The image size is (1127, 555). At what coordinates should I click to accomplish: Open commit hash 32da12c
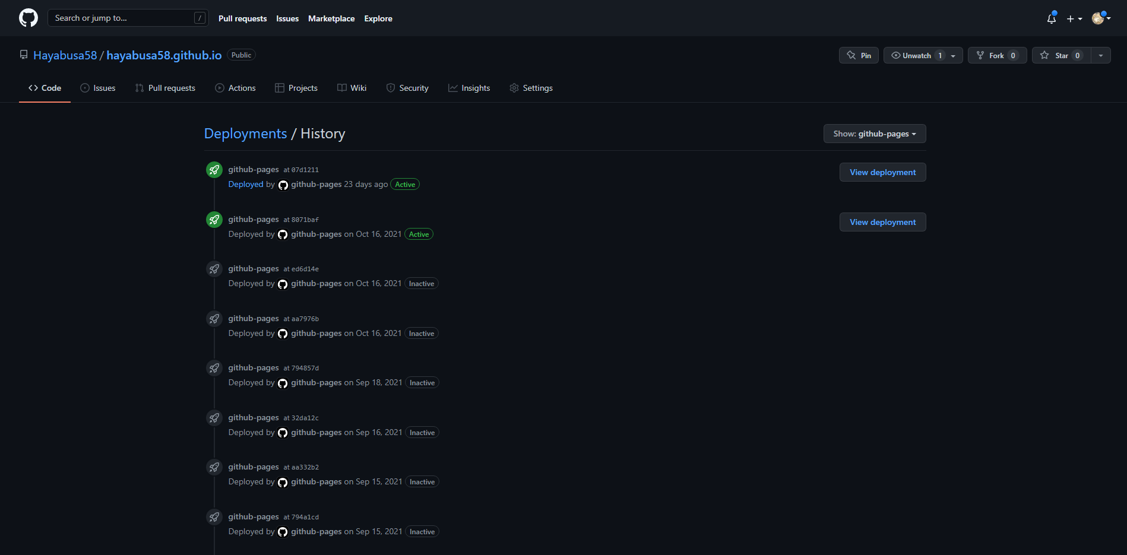tap(305, 418)
